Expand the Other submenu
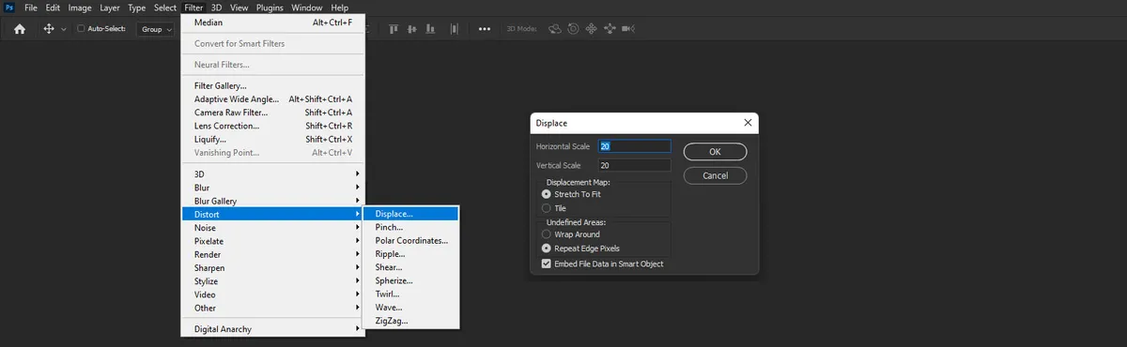The image size is (1127, 347). point(272,308)
